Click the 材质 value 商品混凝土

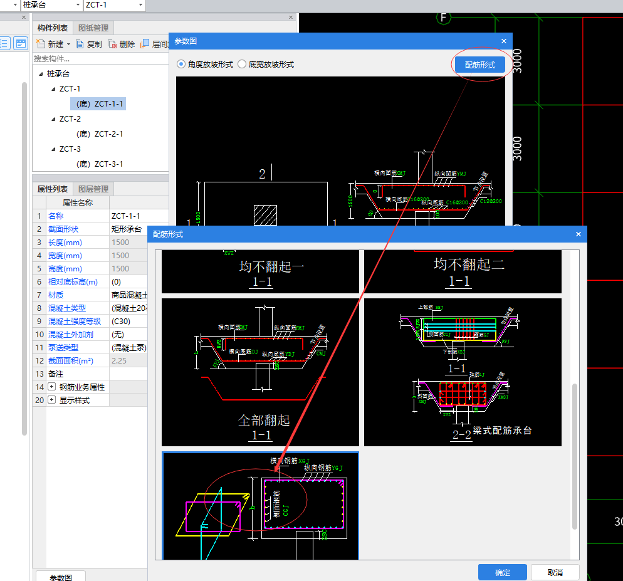pos(128,295)
